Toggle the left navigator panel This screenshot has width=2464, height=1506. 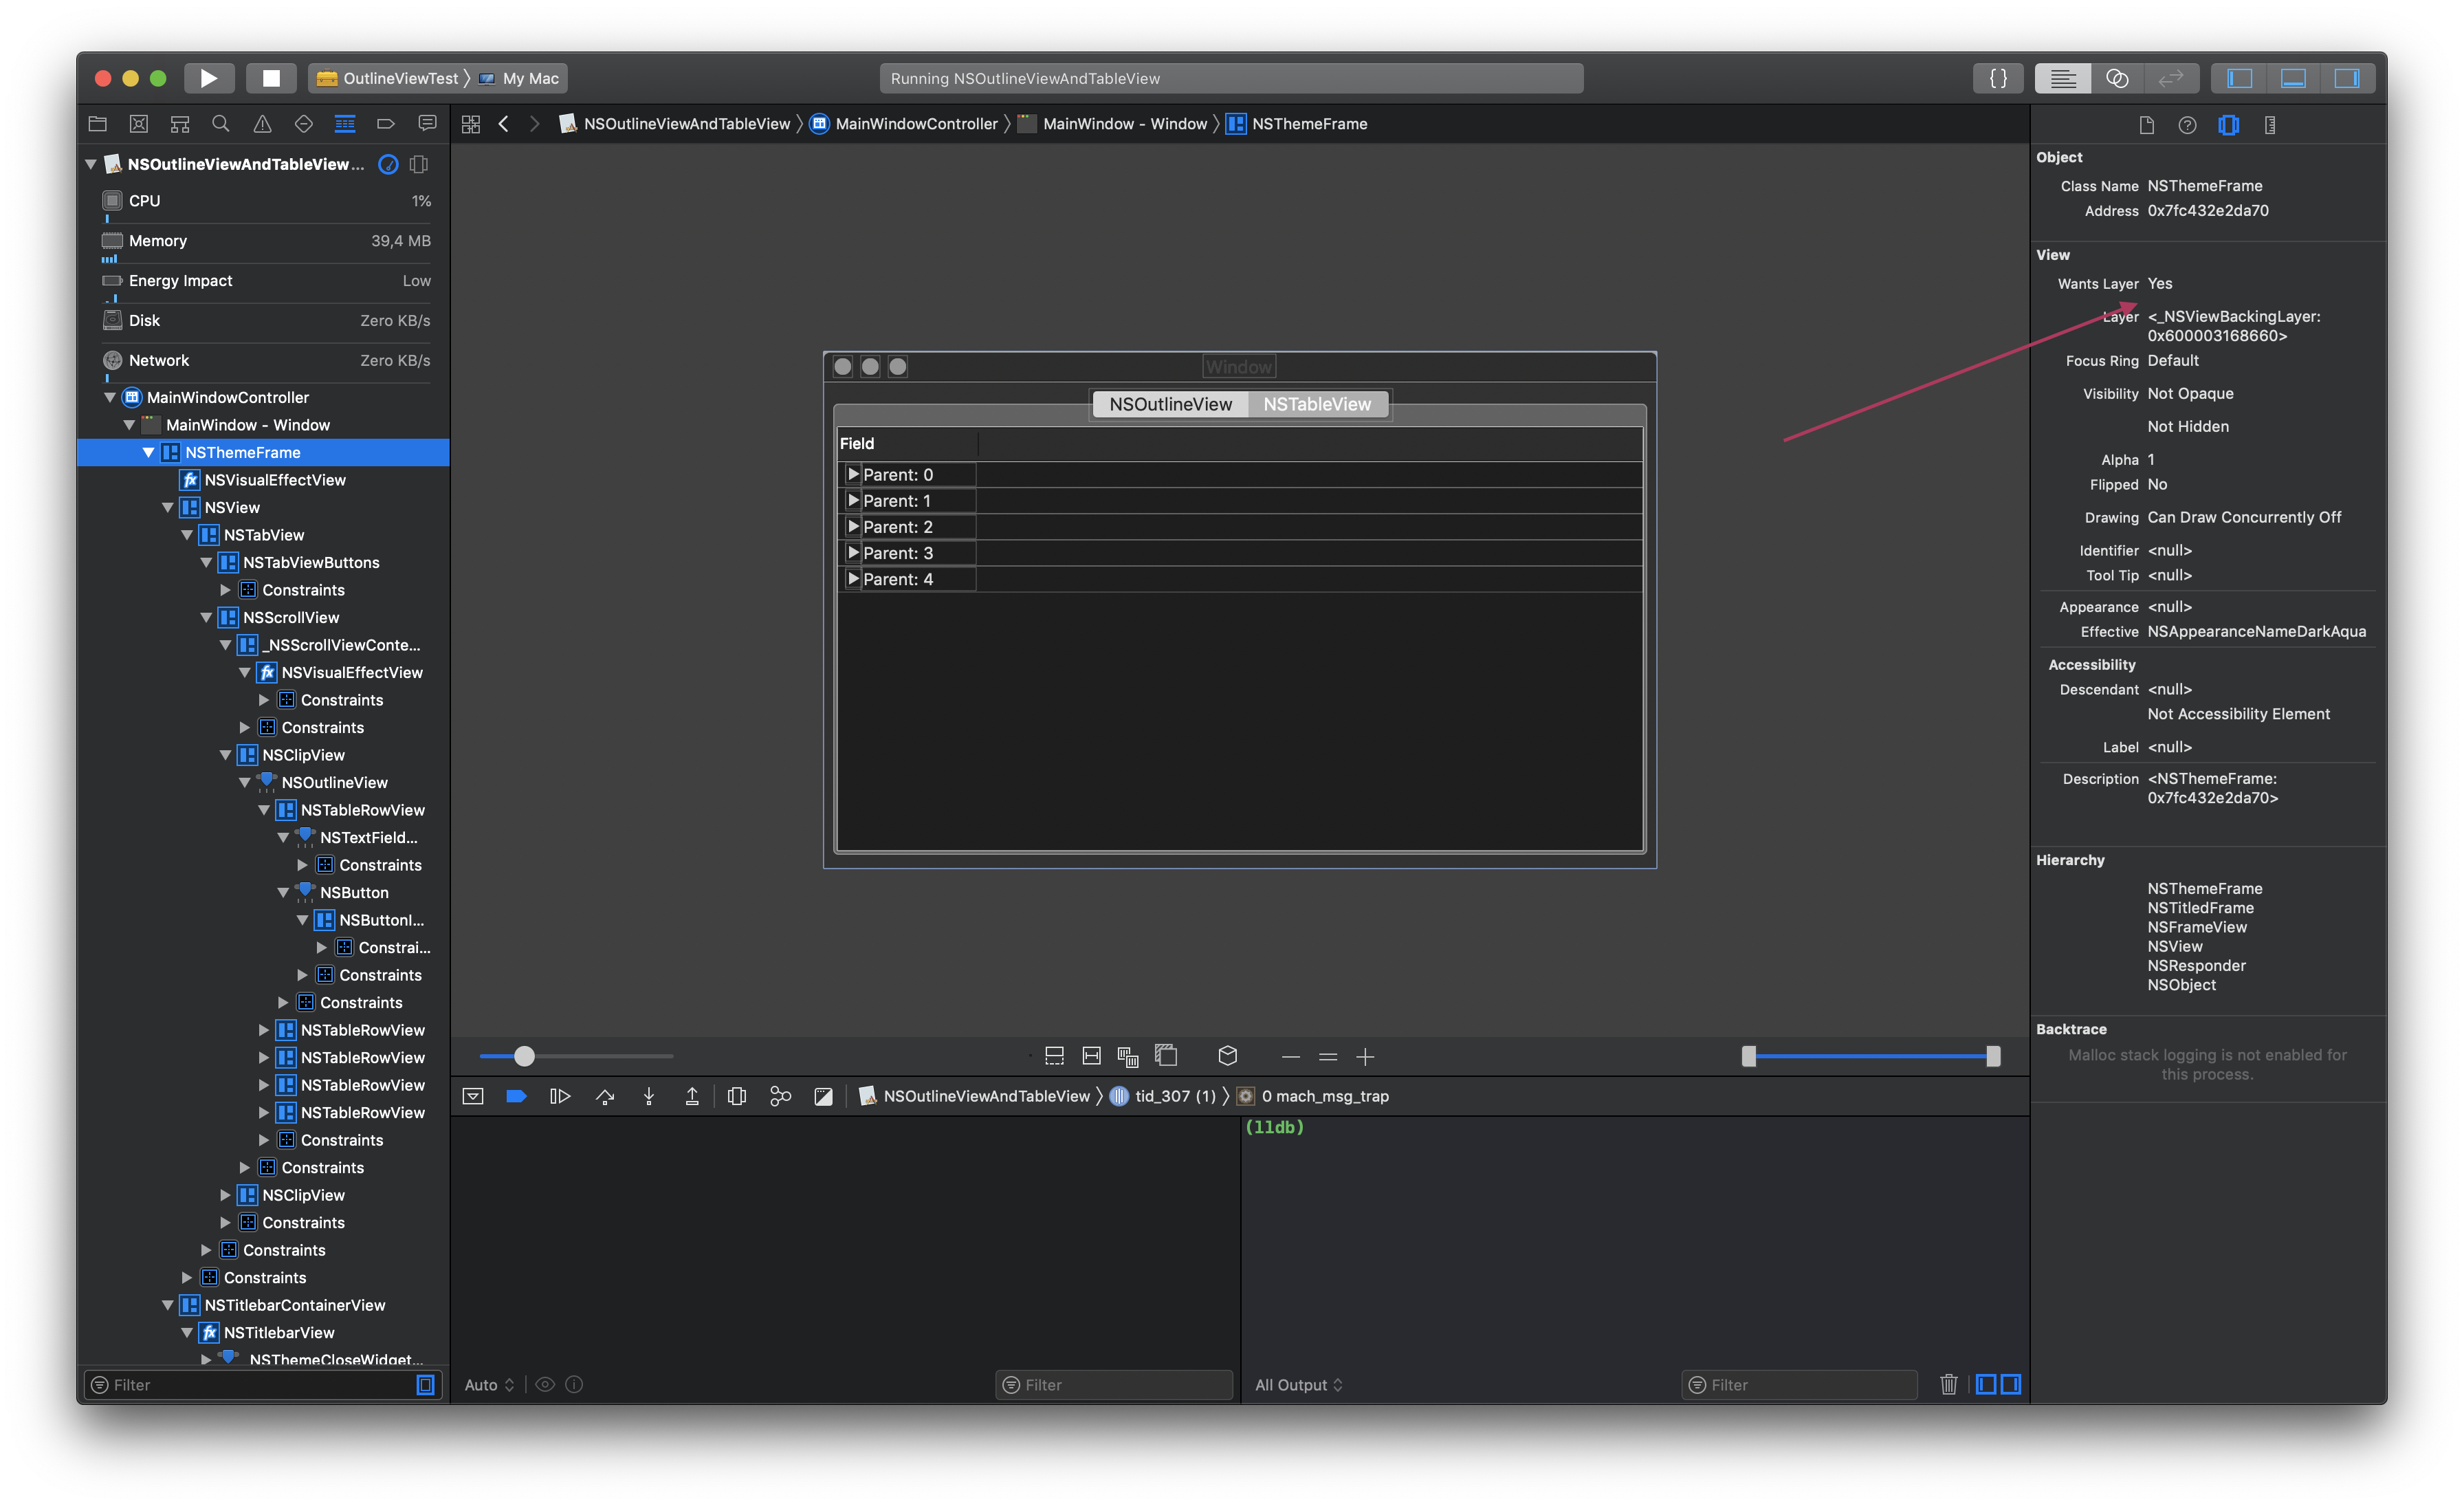[2240, 78]
